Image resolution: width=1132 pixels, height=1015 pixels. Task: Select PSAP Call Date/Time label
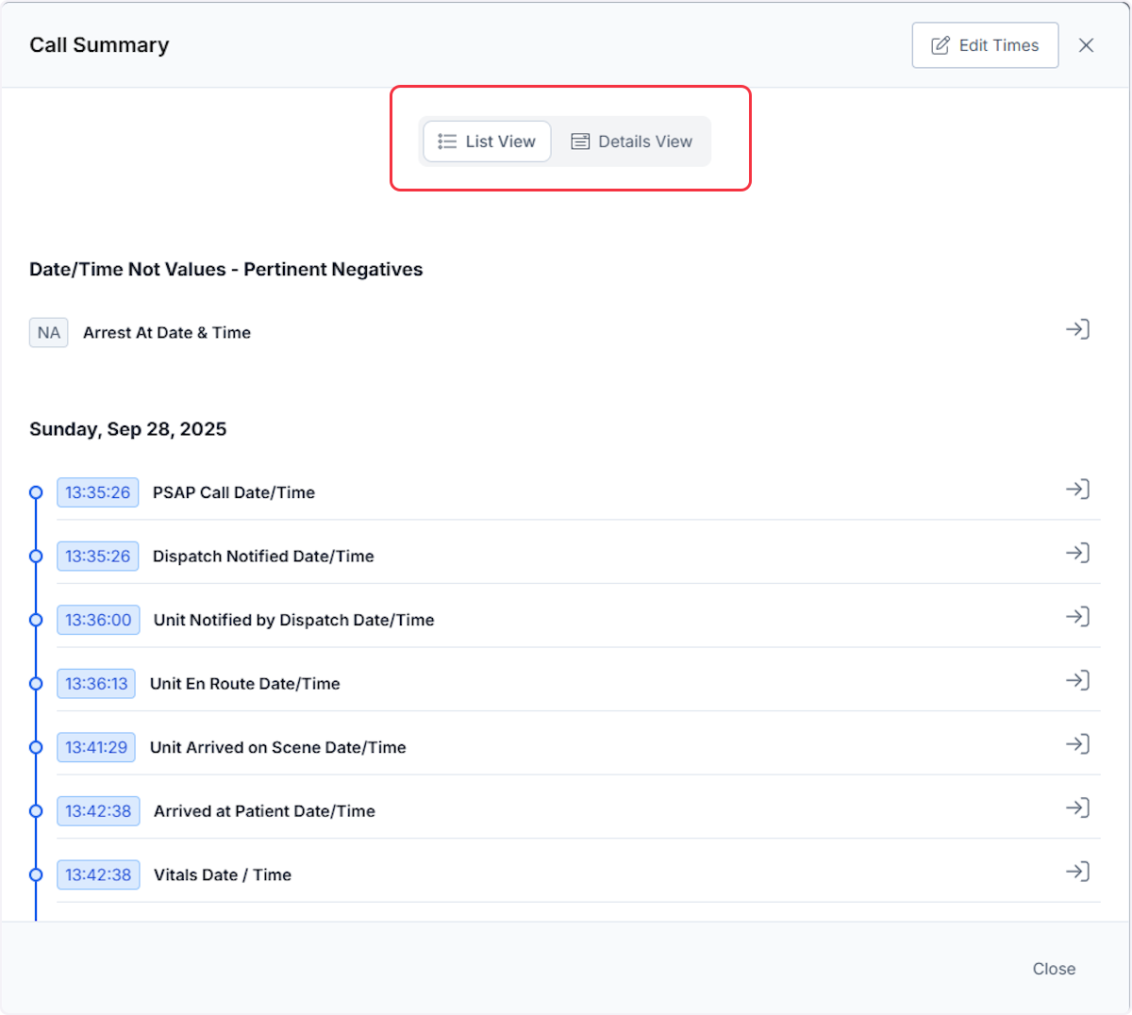click(234, 492)
